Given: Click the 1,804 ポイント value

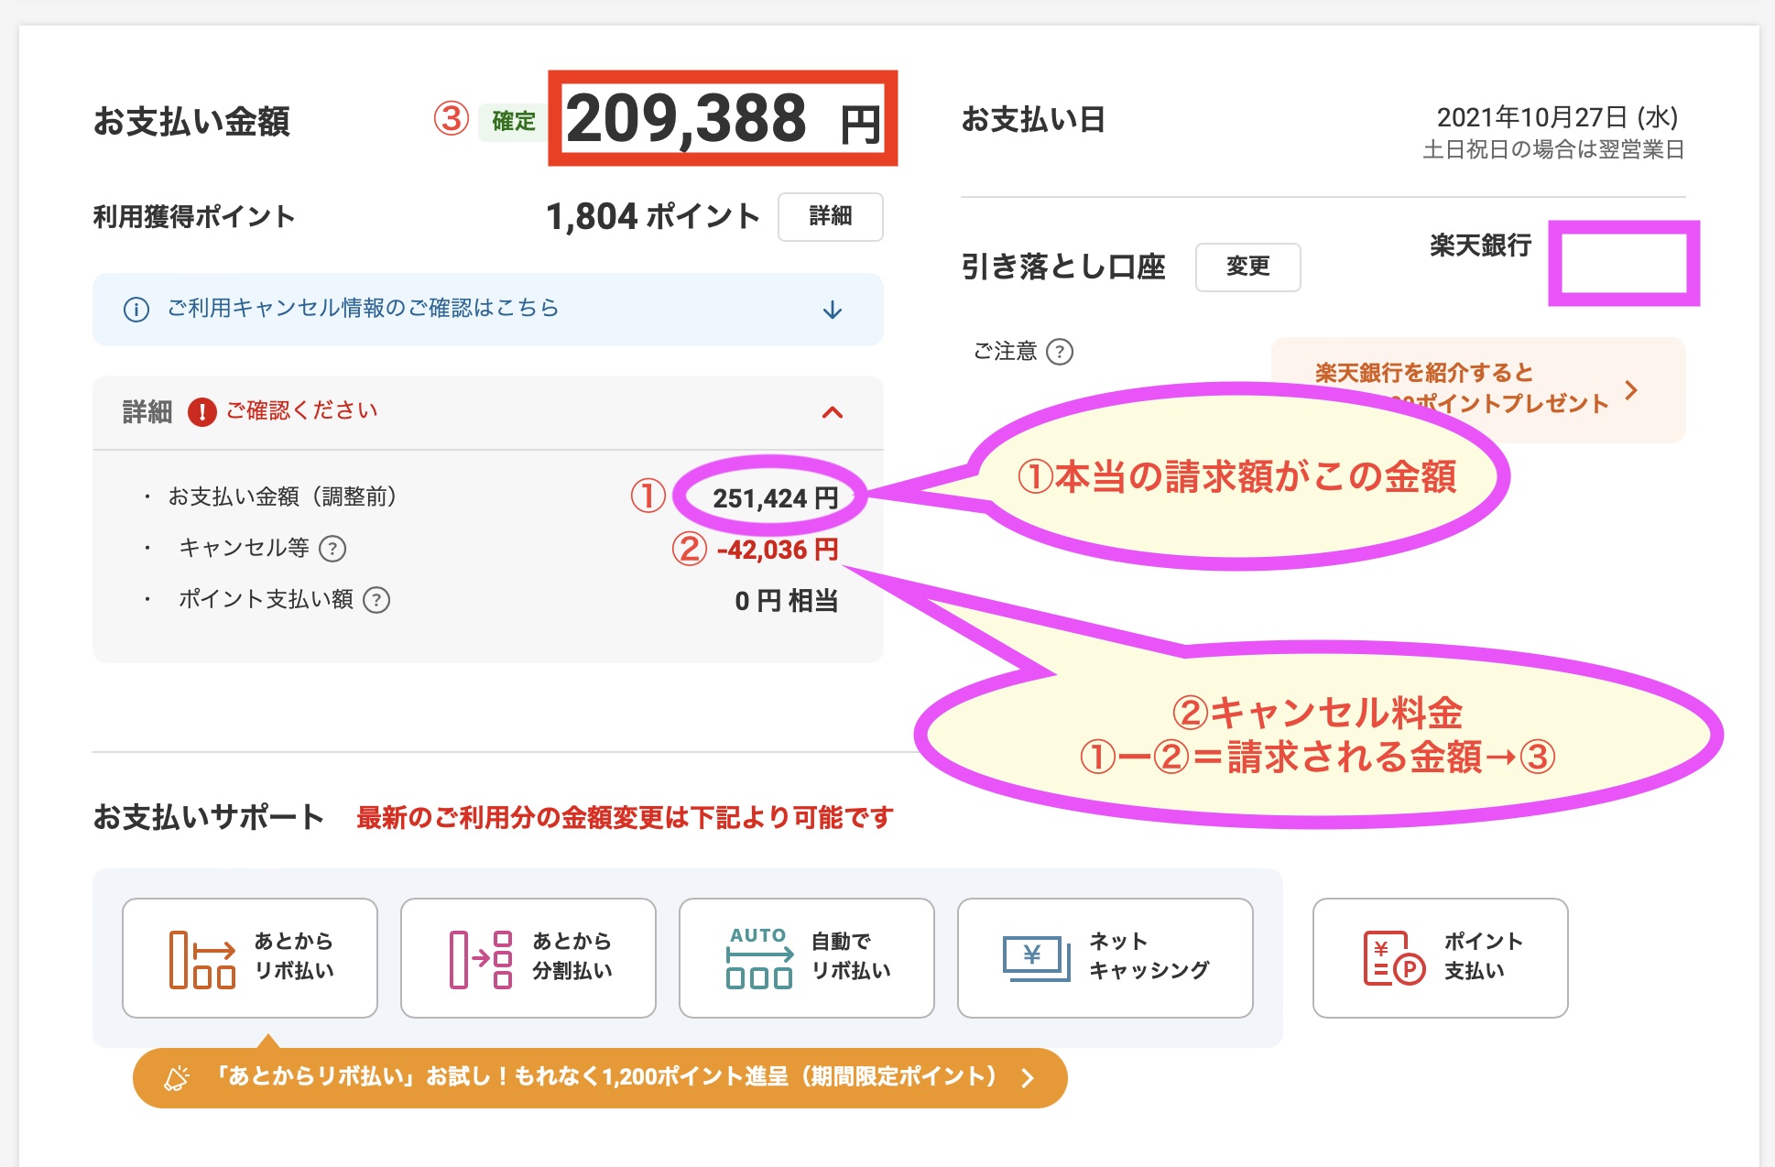Looking at the screenshot, I should tap(652, 217).
